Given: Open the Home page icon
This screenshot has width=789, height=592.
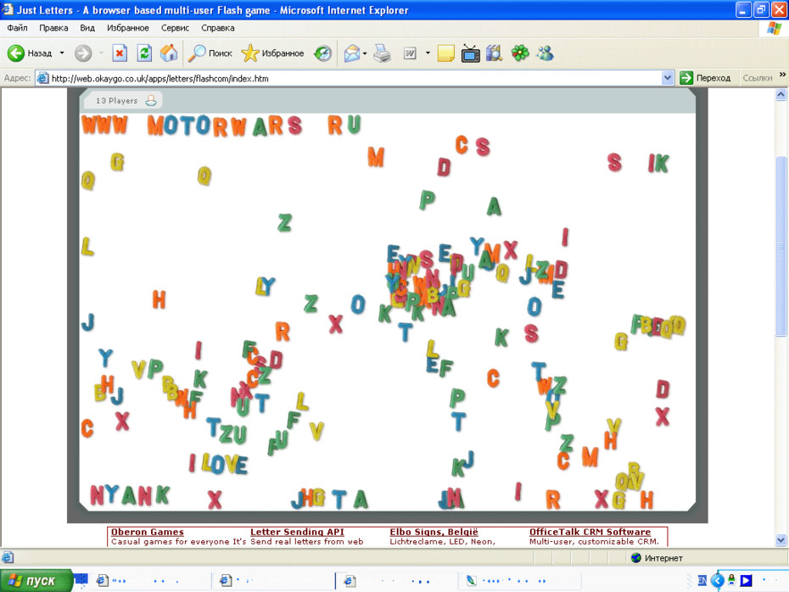Looking at the screenshot, I should tap(169, 53).
